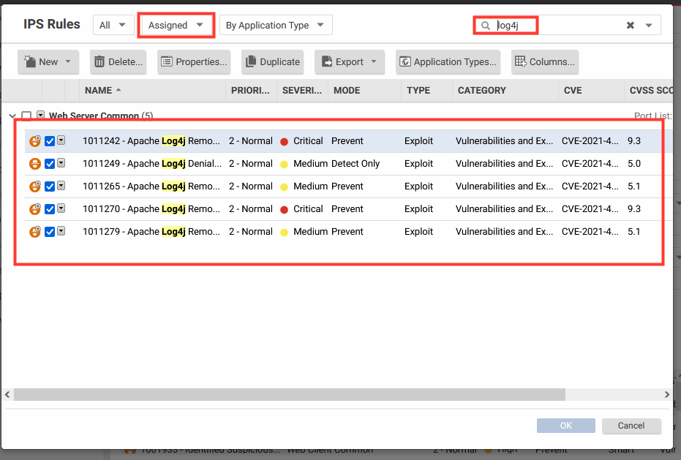Screen dimensions: 681x460
Task: Open row menu arrow for rule 1011270
Action: click(x=61, y=208)
